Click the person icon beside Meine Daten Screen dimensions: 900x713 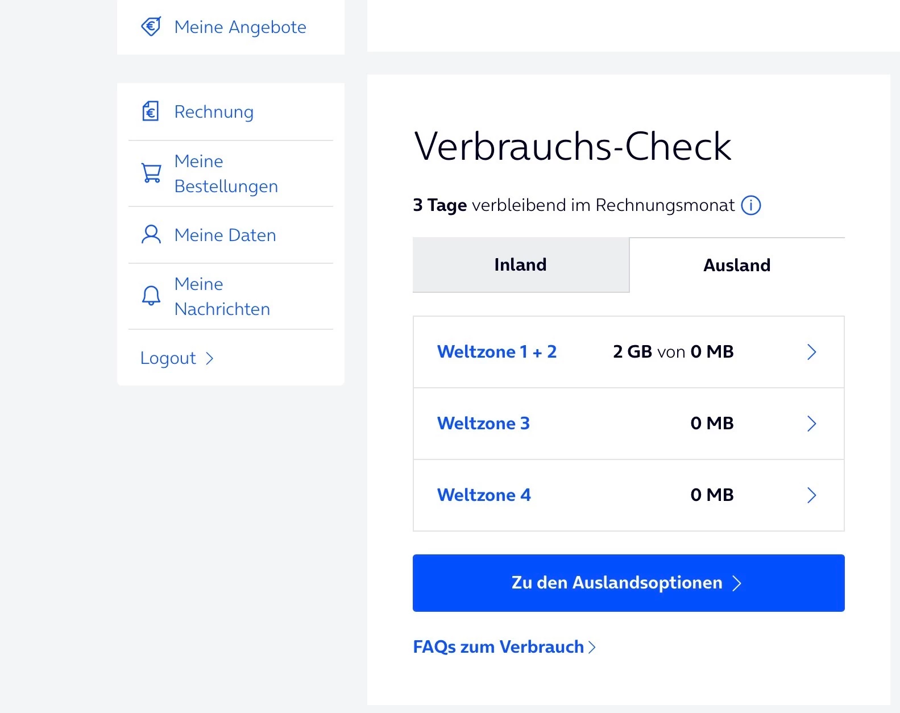tap(151, 234)
